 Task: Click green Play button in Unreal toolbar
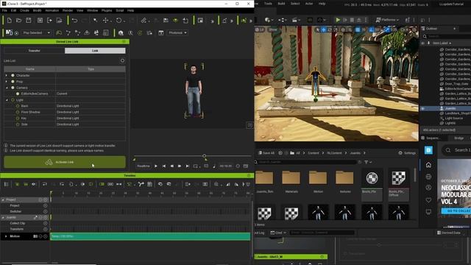[x=338, y=20]
